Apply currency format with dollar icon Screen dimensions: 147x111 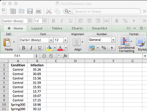click(117, 21)
